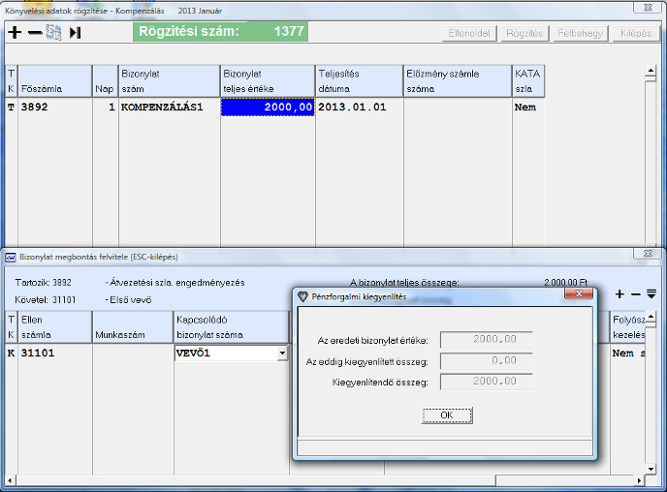Click the plus icon in Bizonylat megbontás panel
The height and width of the screenshot is (492, 667).
coord(620,293)
